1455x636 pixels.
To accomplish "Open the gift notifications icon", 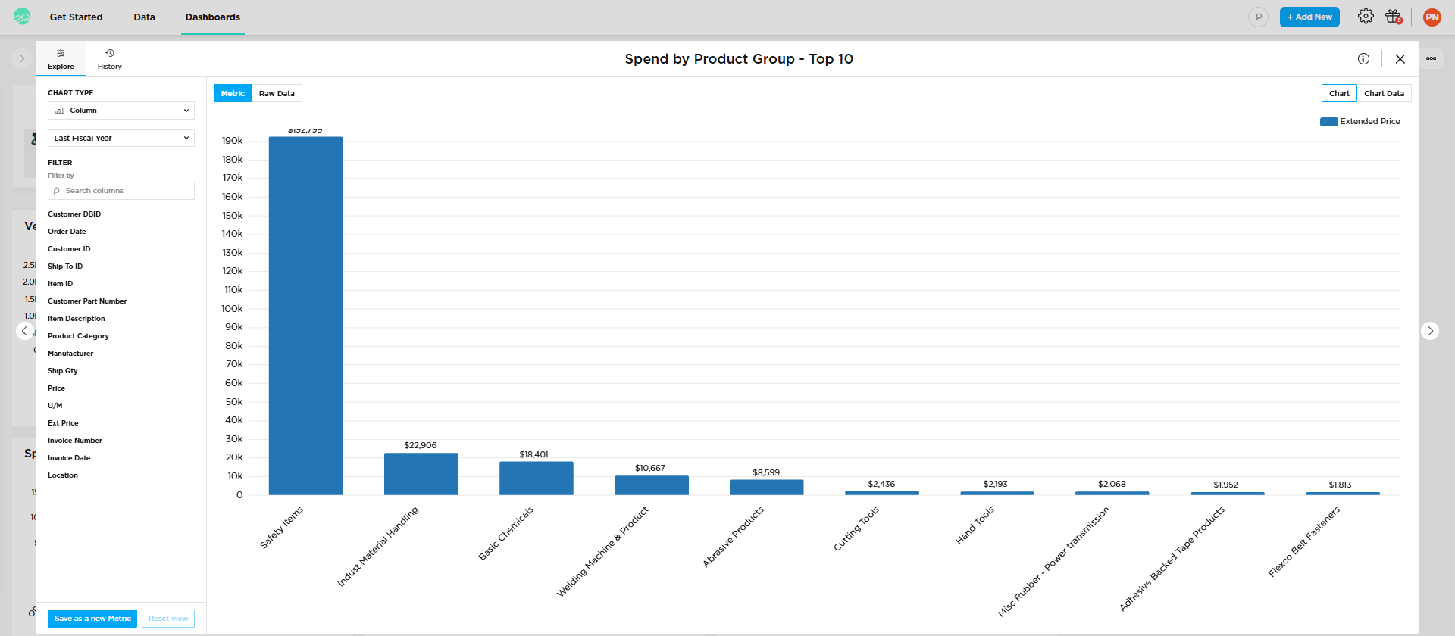I will click(x=1394, y=17).
